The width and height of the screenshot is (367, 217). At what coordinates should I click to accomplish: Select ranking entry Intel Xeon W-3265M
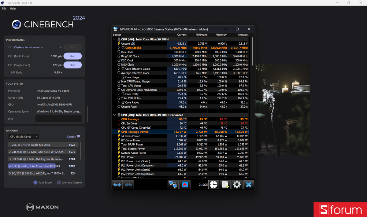click(x=43, y=152)
